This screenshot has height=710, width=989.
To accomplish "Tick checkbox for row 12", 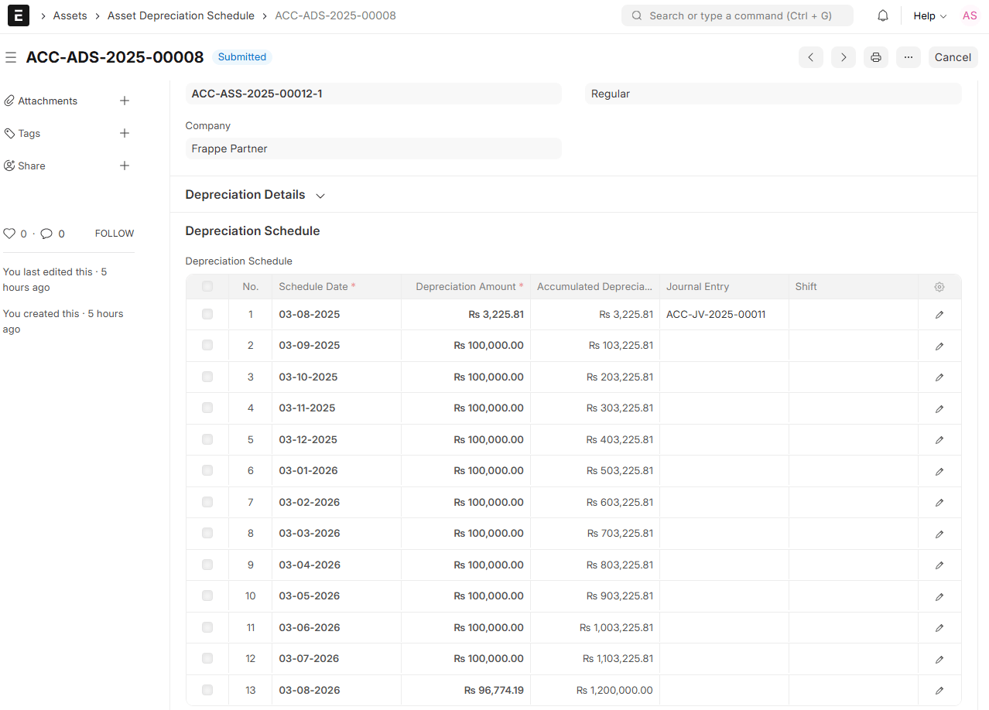I will [207, 658].
